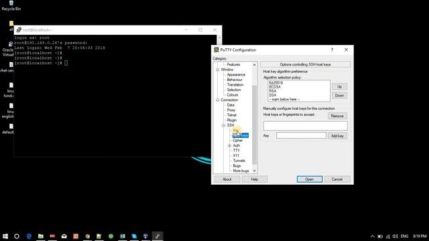The image size is (429, 241).
Task: Select the Oracle VirtualBox desktop icon
Action: [9, 49]
